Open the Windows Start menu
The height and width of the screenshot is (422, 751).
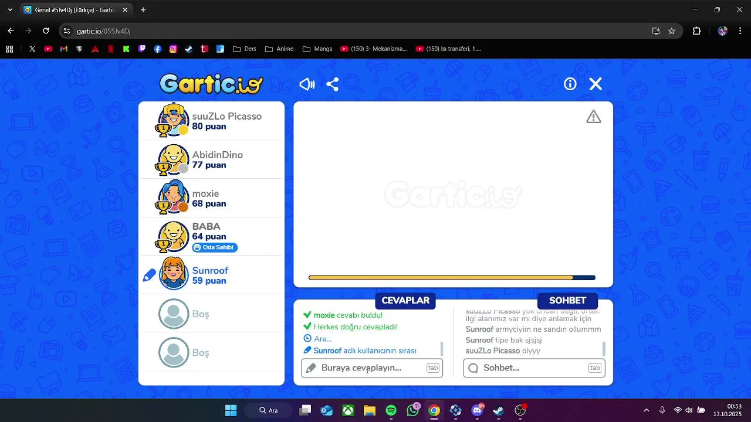[231, 410]
